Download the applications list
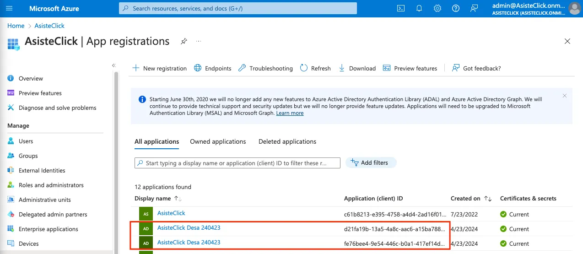Screen dimensions: 583x254 coord(357,68)
